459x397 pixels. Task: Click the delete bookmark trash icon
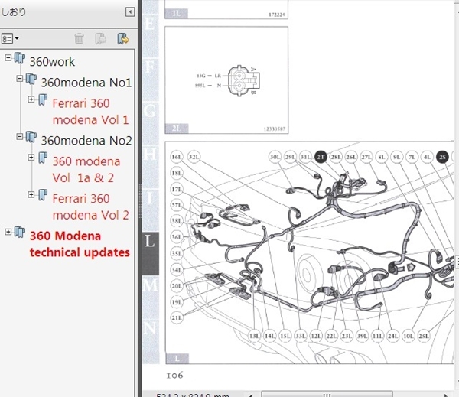(79, 38)
